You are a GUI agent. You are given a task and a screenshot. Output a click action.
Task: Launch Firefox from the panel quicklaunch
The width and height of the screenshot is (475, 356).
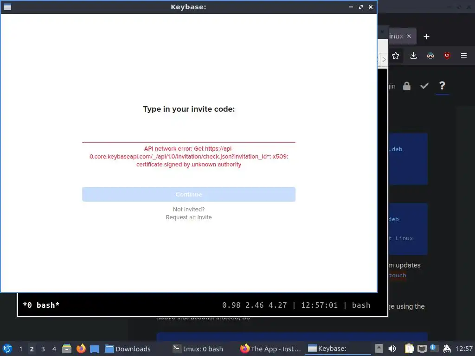tap(81, 349)
